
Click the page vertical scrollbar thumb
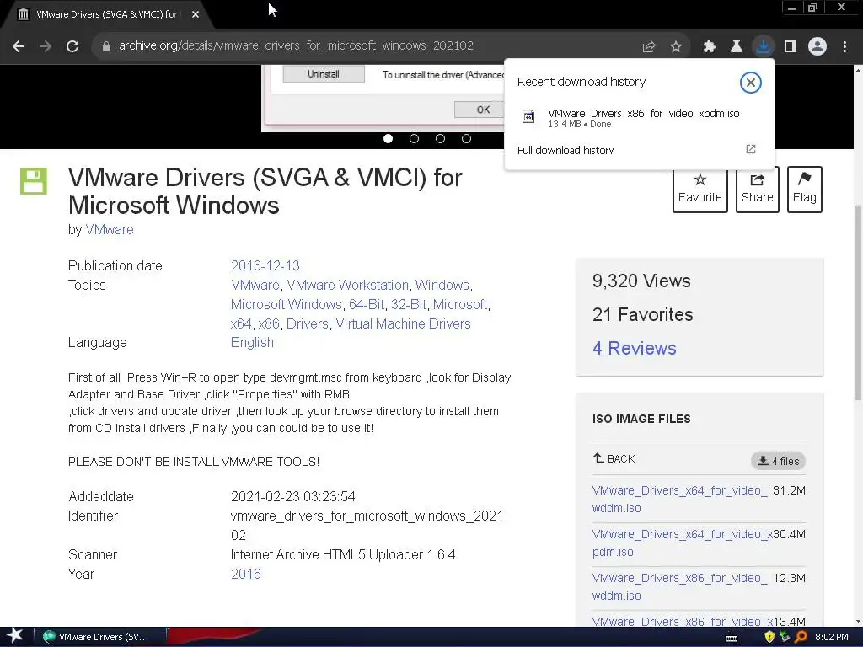pyautogui.click(x=858, y=302)
